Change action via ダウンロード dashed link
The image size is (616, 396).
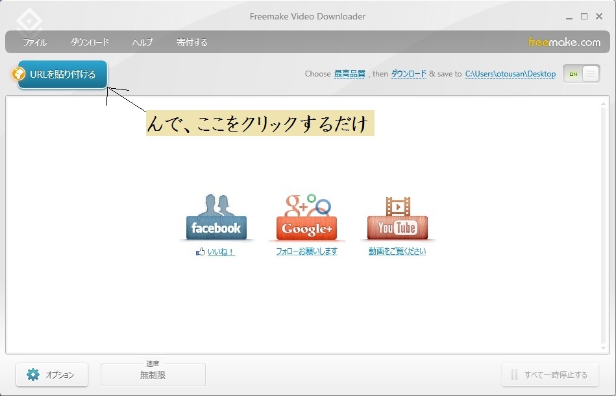408,74
